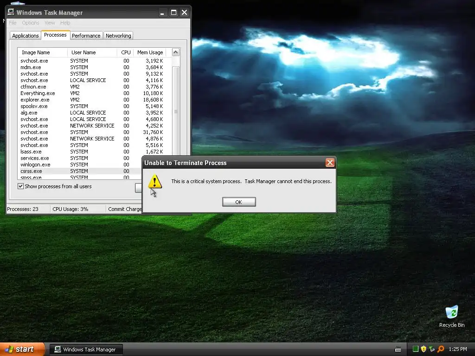Click the Safely Remove Hardware tray icon
Image resolution: width=475 pixels, height=356 pixels.
point(432,349)
